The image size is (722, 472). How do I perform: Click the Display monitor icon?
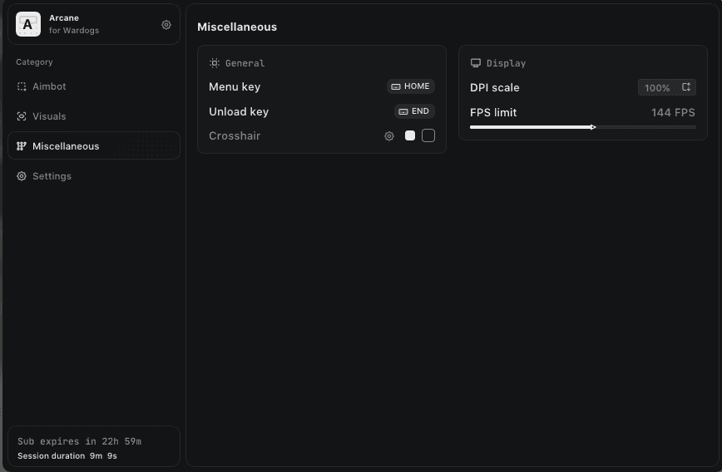click(x=476, y=63)
